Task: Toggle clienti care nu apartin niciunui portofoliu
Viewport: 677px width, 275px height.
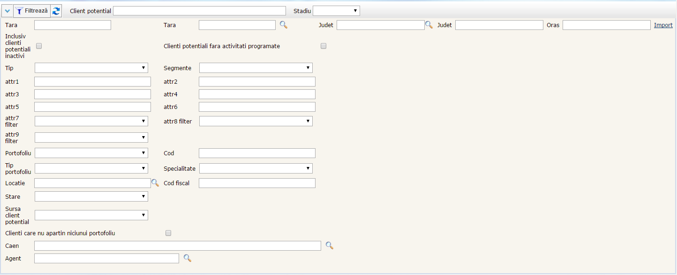Action: click(168, 233)
